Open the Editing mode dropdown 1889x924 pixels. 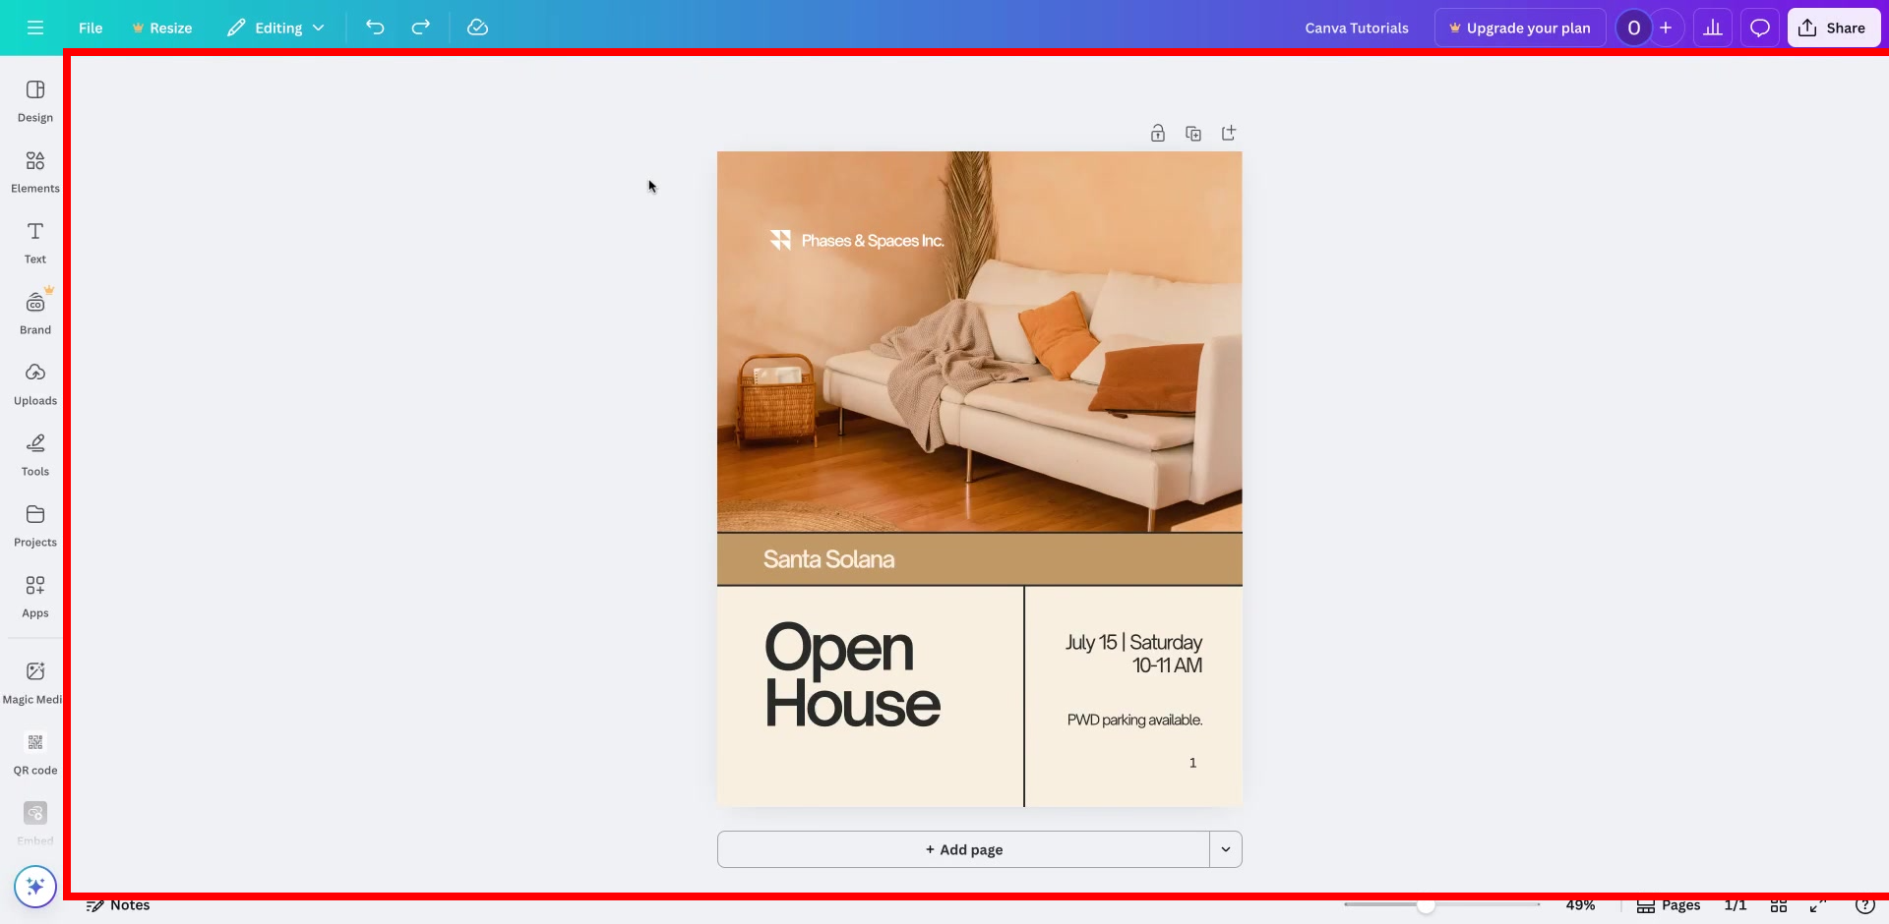click(275, 28)
